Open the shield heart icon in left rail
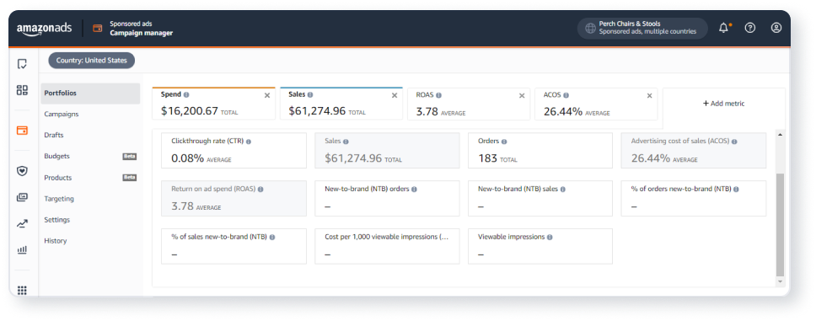The height and width of the screenshot is (321, 816). point(22,171)
